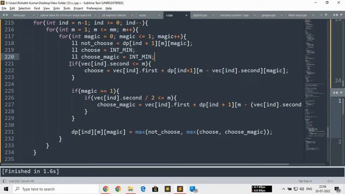Switch to the gfgtest.cpp tab
This screenshot has height=194, width=345.
(200, 15)
